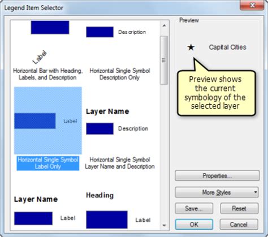The height and width of the screenshot is (237, 268).
Task: Click 'Horizontal Bar with Heading, Labels, and Description' caption
Action: point(48,74)
